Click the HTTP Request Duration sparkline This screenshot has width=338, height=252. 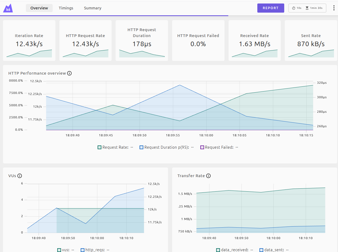pos(142,53)
